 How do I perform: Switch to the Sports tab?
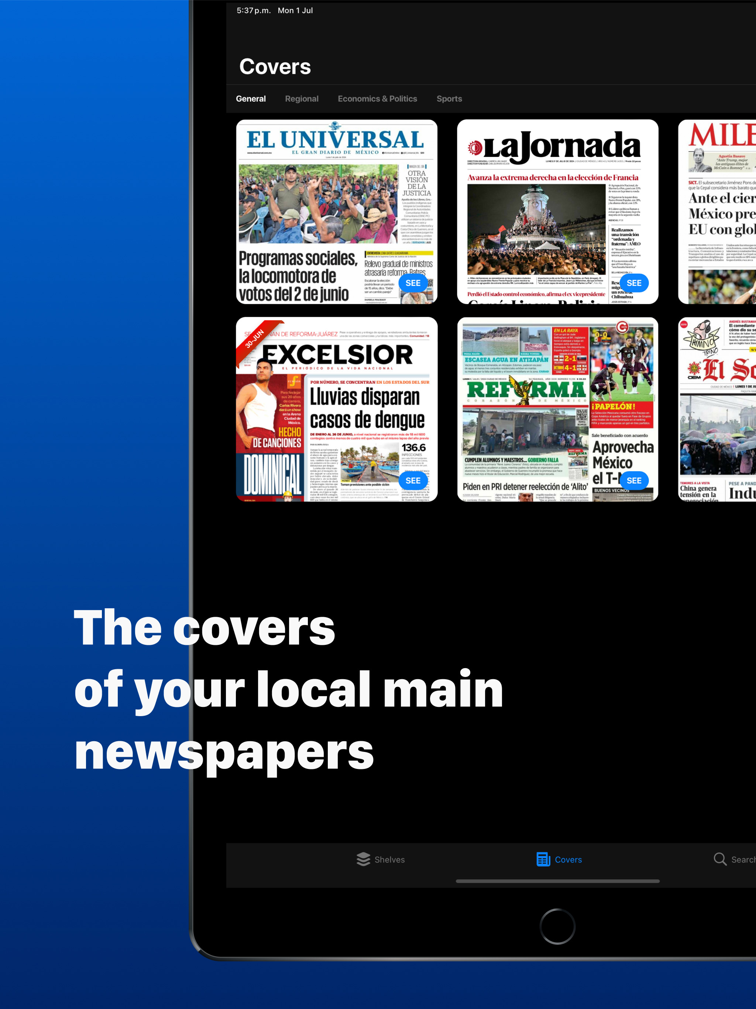pos(449,99)
